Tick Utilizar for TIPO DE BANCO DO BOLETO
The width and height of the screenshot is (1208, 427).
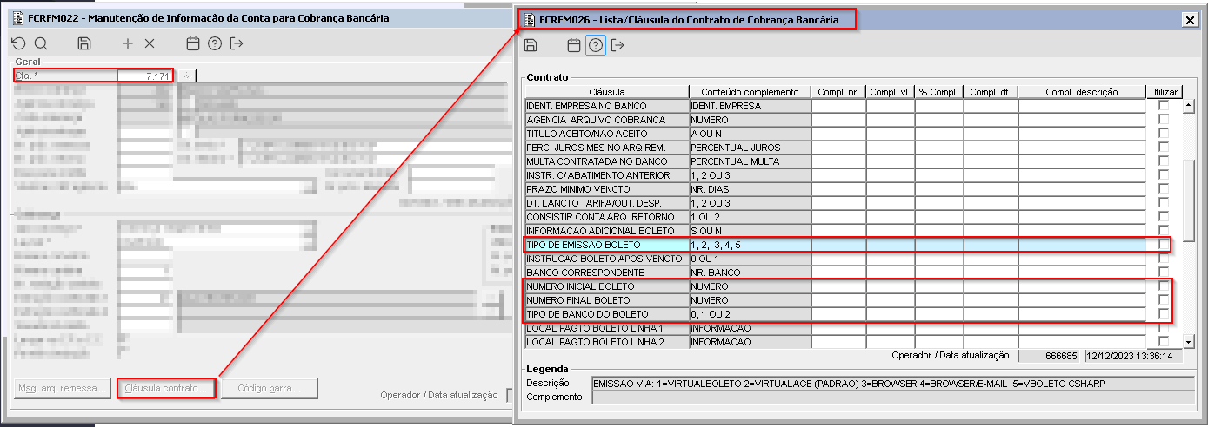[x=1164, y=314]
